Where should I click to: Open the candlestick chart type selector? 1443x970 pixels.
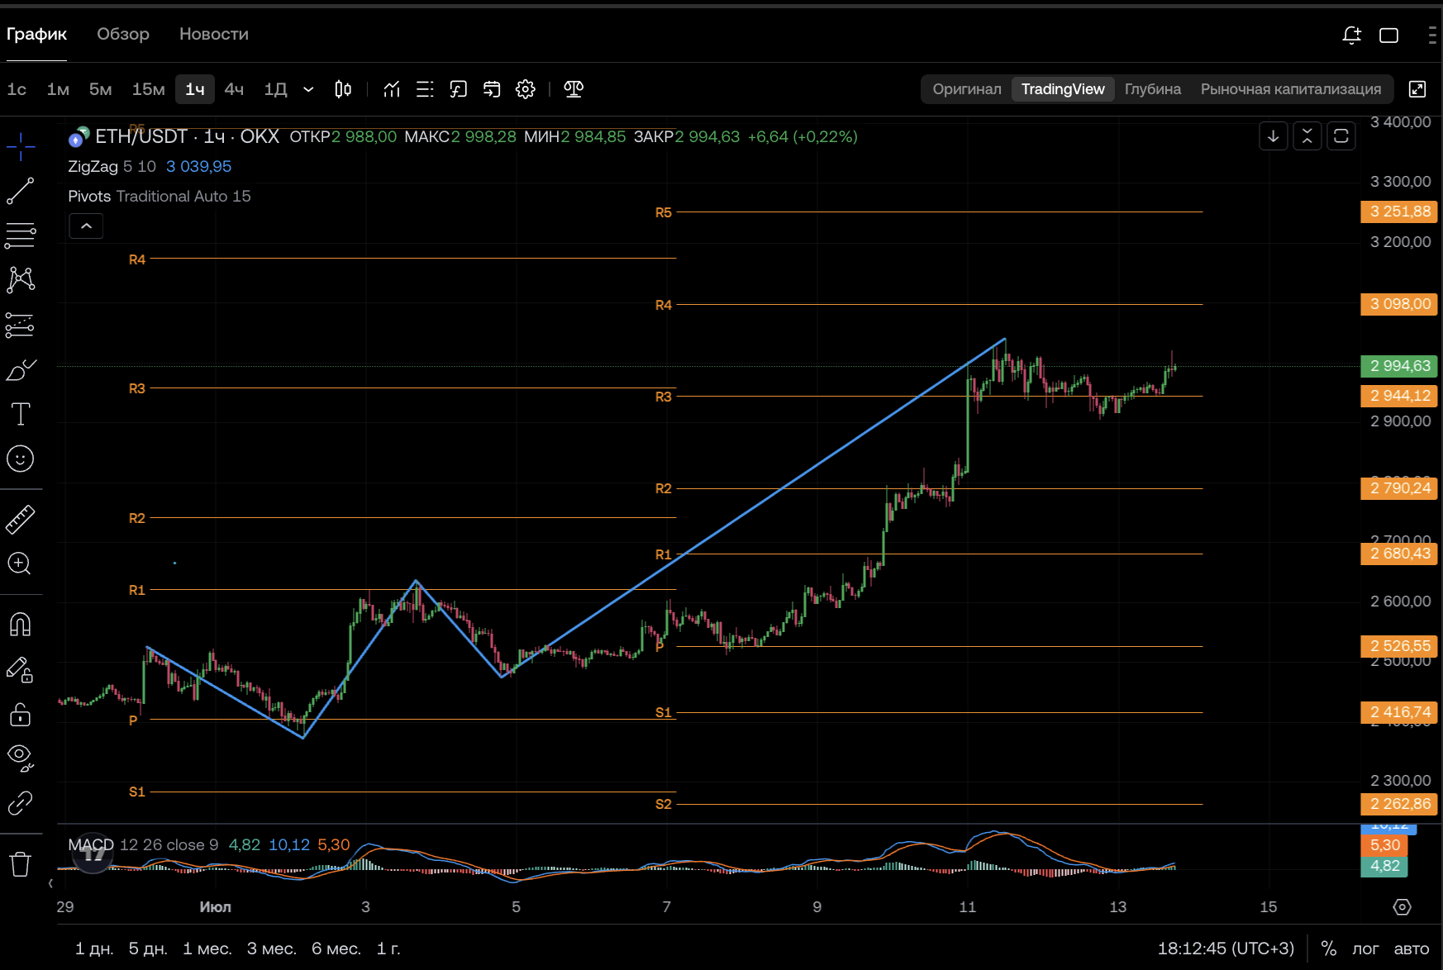[343, 89]
